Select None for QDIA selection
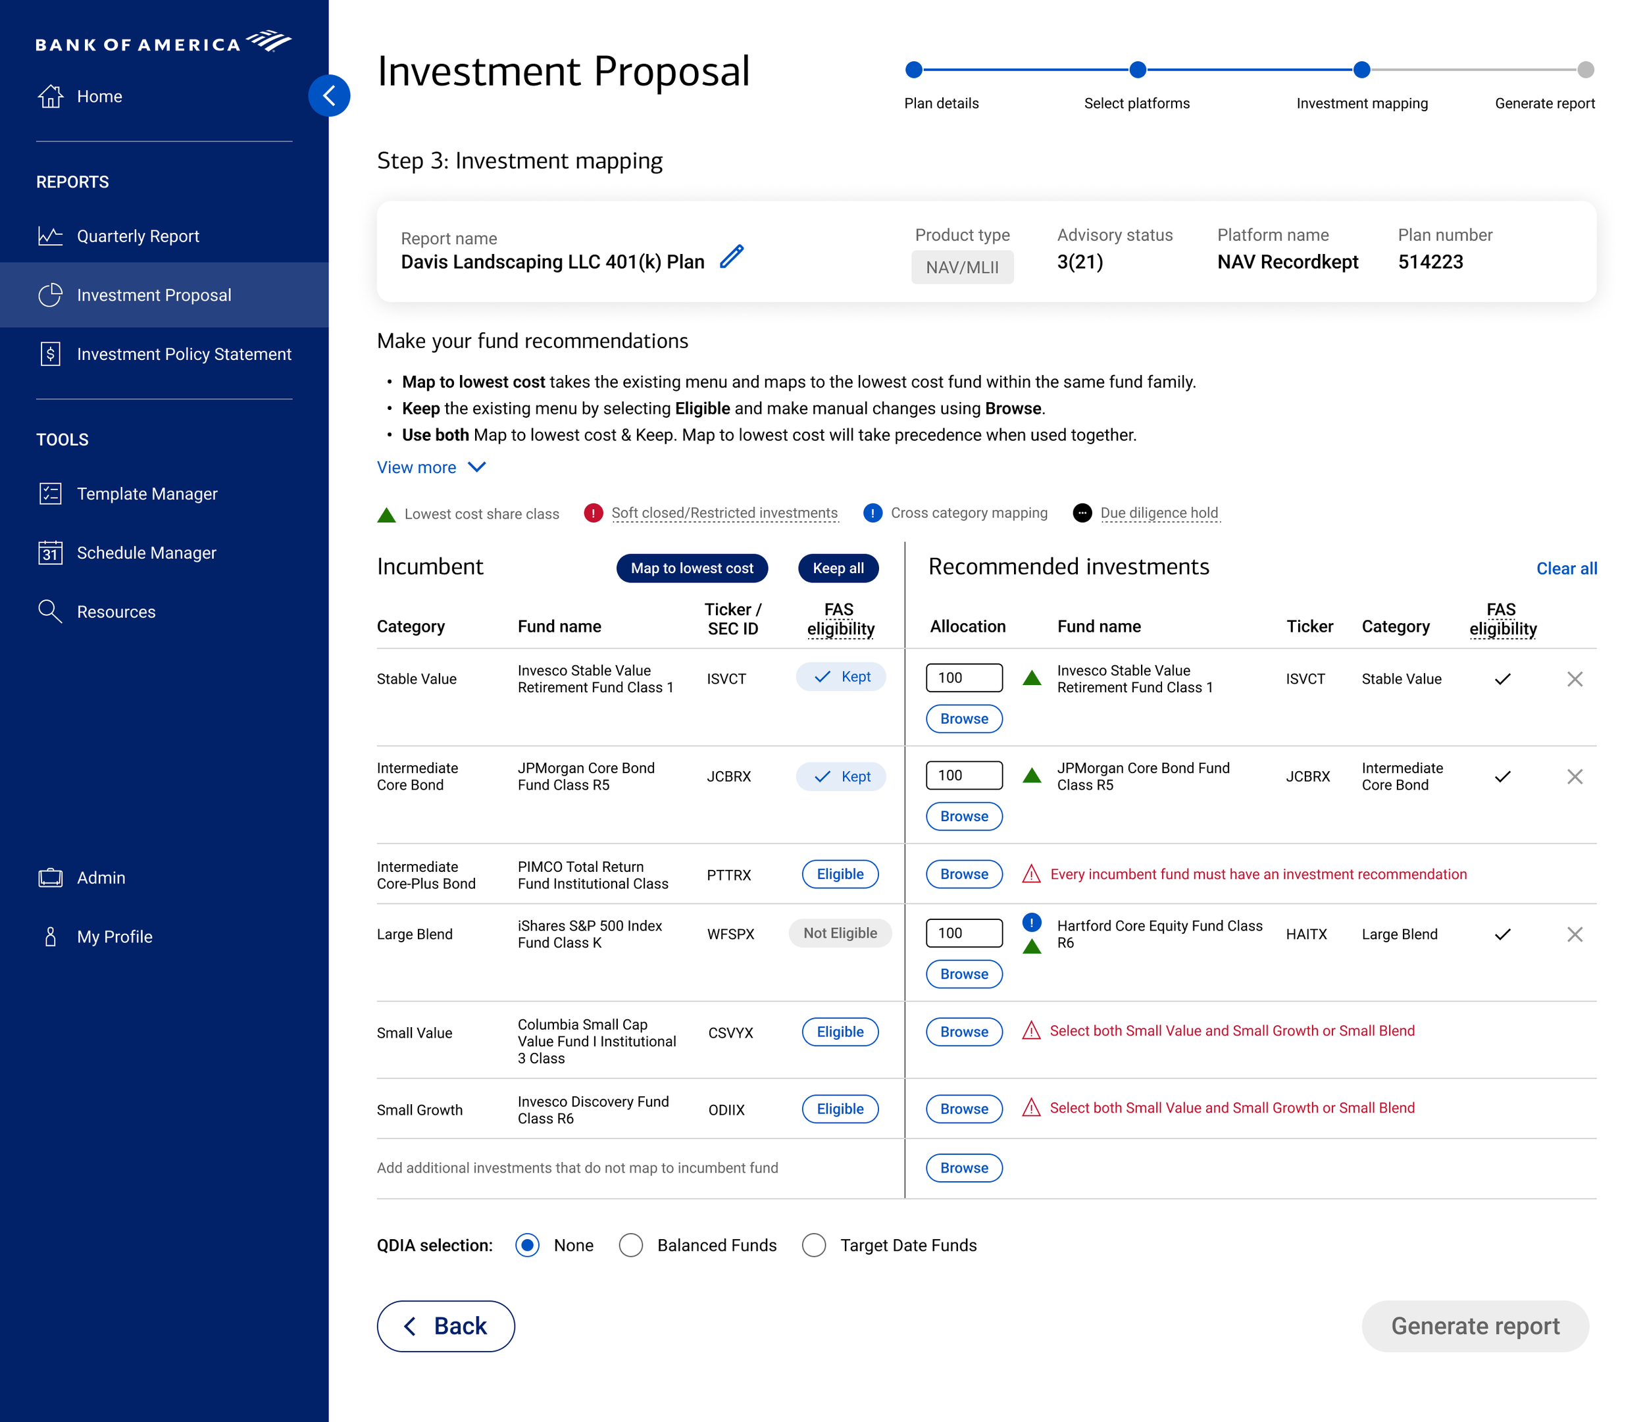Viewport: 1645px width, 1422px height. pyautogui.click(x=527, y=1245)
